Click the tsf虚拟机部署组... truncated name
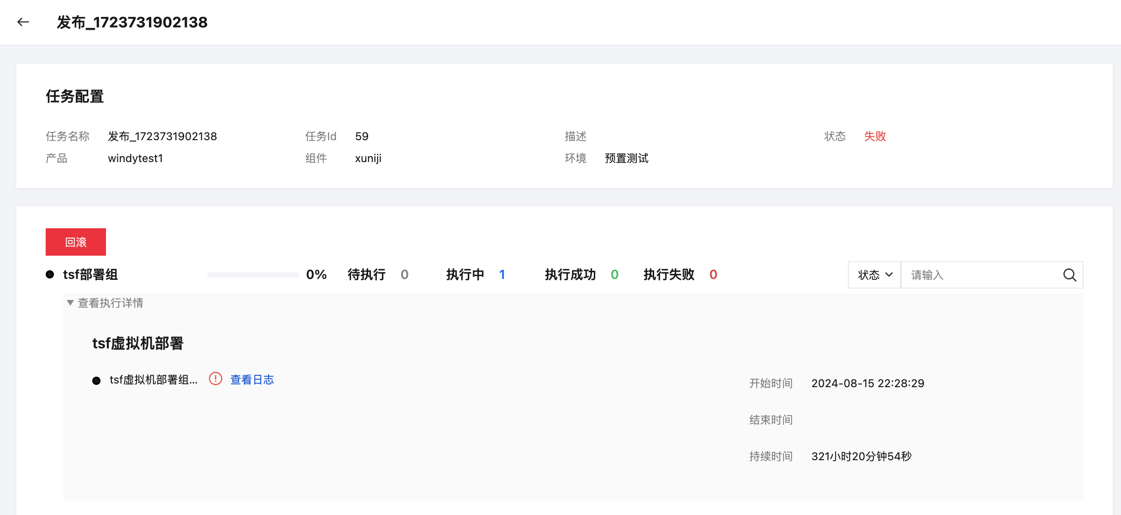 click(x=153, y=379)
